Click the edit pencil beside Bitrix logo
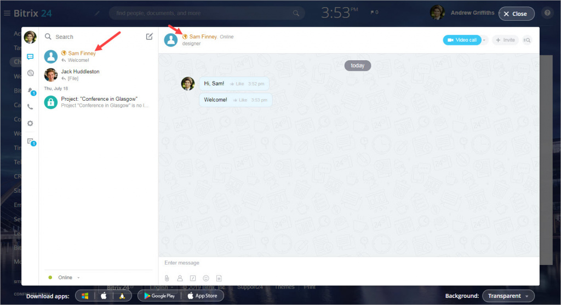Image resolution: width=561 pixels, height=305 pixels. tap(97, 13)
